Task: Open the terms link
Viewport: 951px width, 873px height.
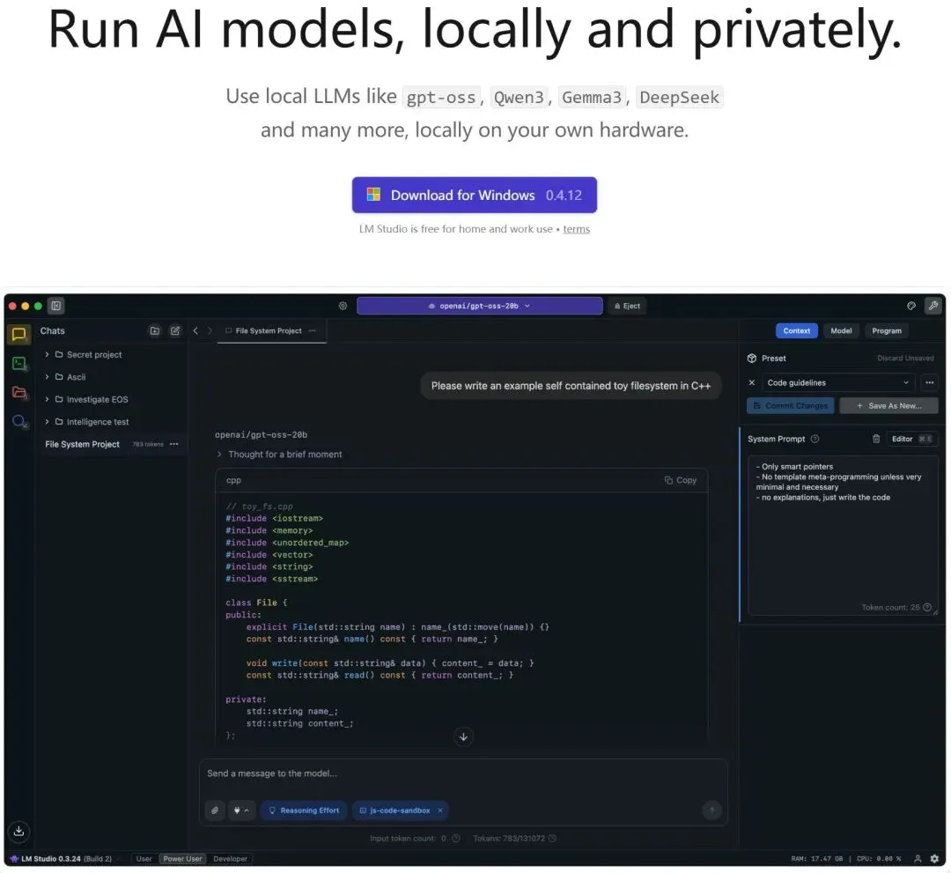Action: point(576,229)
